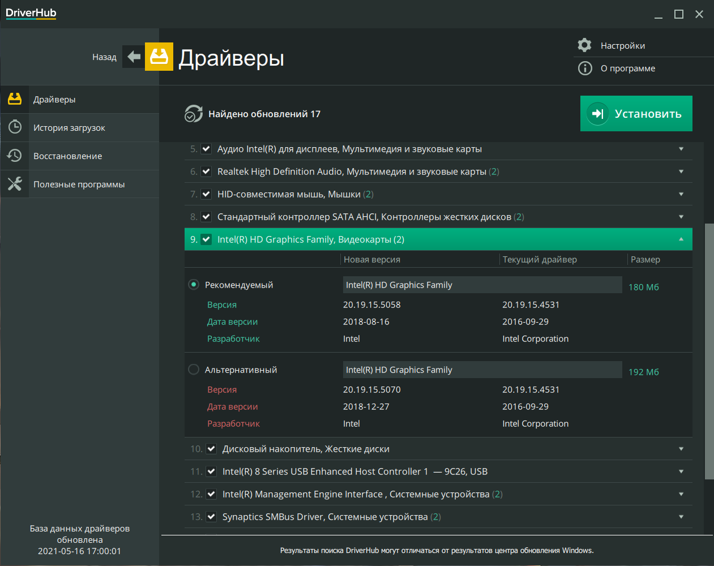Screen dimensions: 714x566
Task: Uncheck Realtek High Definition Audio update
Action: [206, 171]
